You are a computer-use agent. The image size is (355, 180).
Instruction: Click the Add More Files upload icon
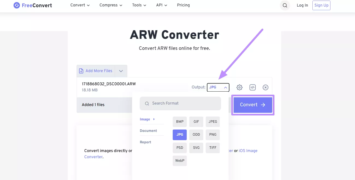click(81, 71)
